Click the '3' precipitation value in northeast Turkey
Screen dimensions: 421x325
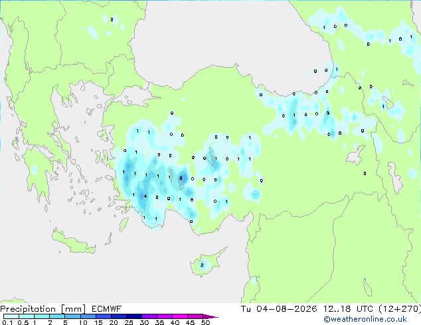(328, 113)
